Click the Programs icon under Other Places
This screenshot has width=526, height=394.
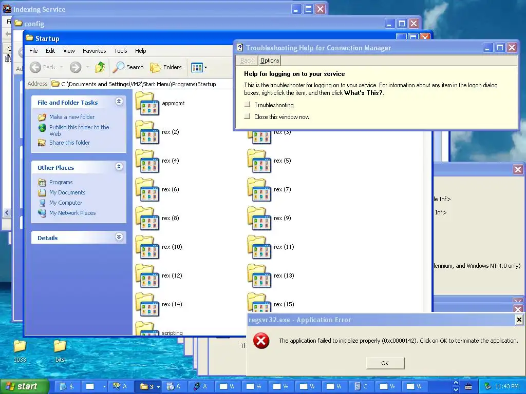42,182
